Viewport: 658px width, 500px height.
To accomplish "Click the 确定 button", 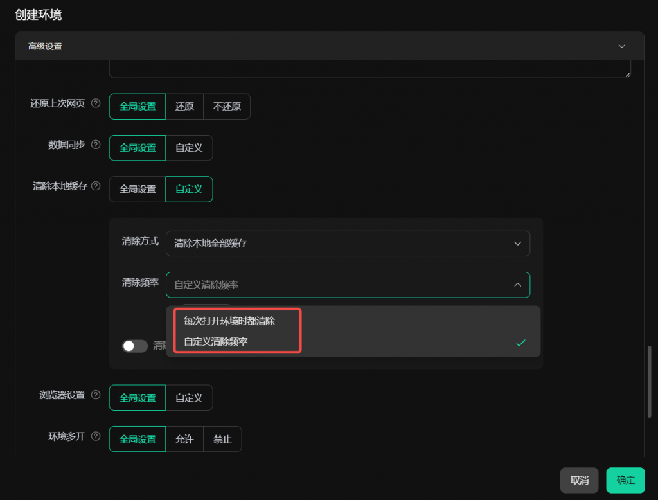I will (x=625, y=480).
